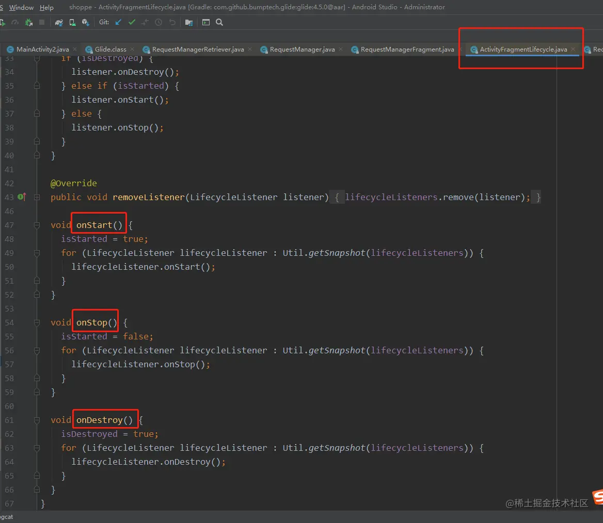Click the override gutter marker on line 43

(22, 197)
